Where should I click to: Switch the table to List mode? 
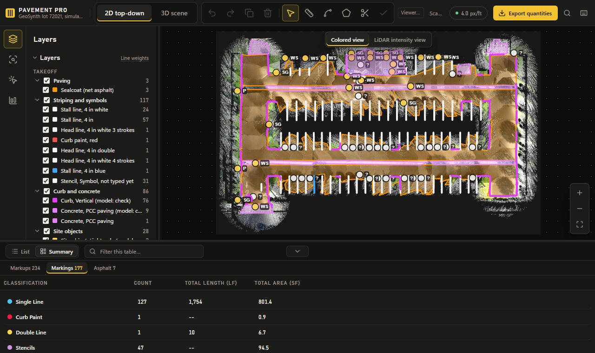click(x=20, y=251)
